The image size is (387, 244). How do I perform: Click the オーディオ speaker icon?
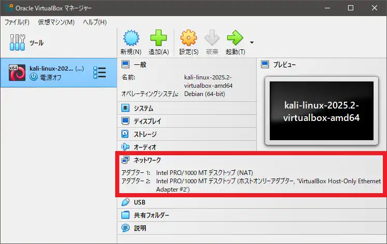(126, 147)
